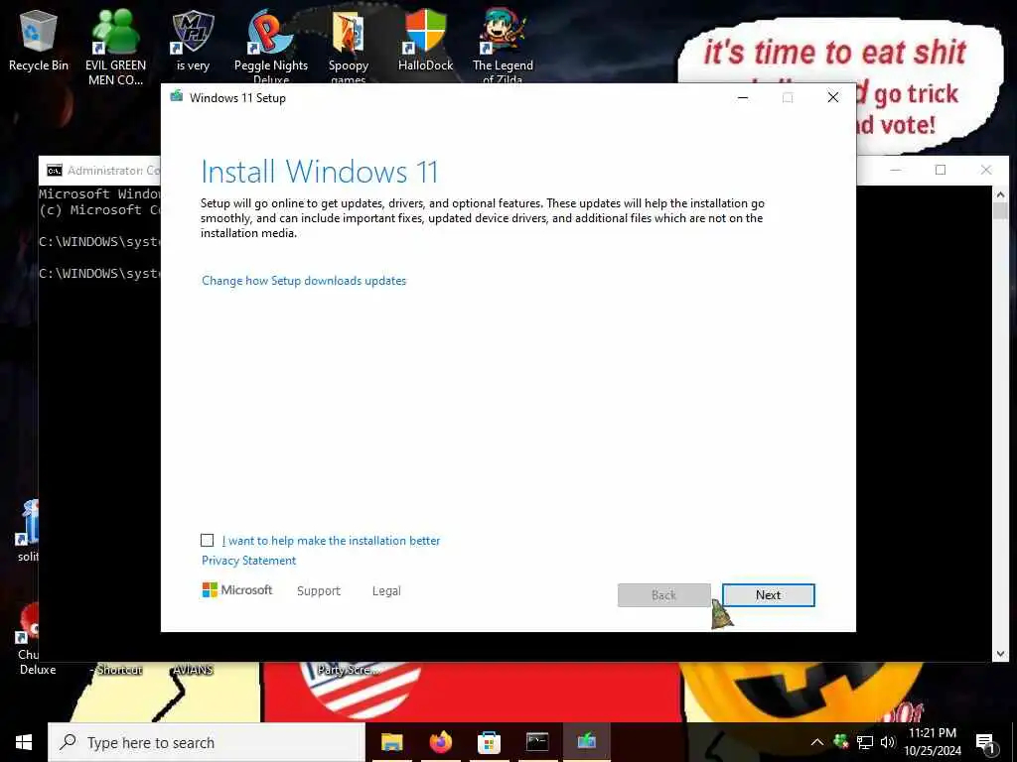Click the AVIANS desktop icon label
The width and height of the screenshot is (1017, 762).
193,670
